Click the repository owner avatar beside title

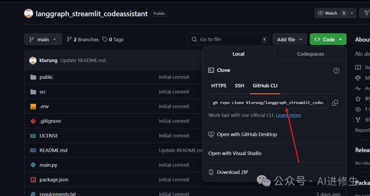pyautogui.click(x=28, y=13)
